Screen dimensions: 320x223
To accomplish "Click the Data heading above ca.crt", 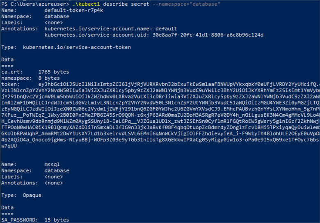I will click(7, 60).
